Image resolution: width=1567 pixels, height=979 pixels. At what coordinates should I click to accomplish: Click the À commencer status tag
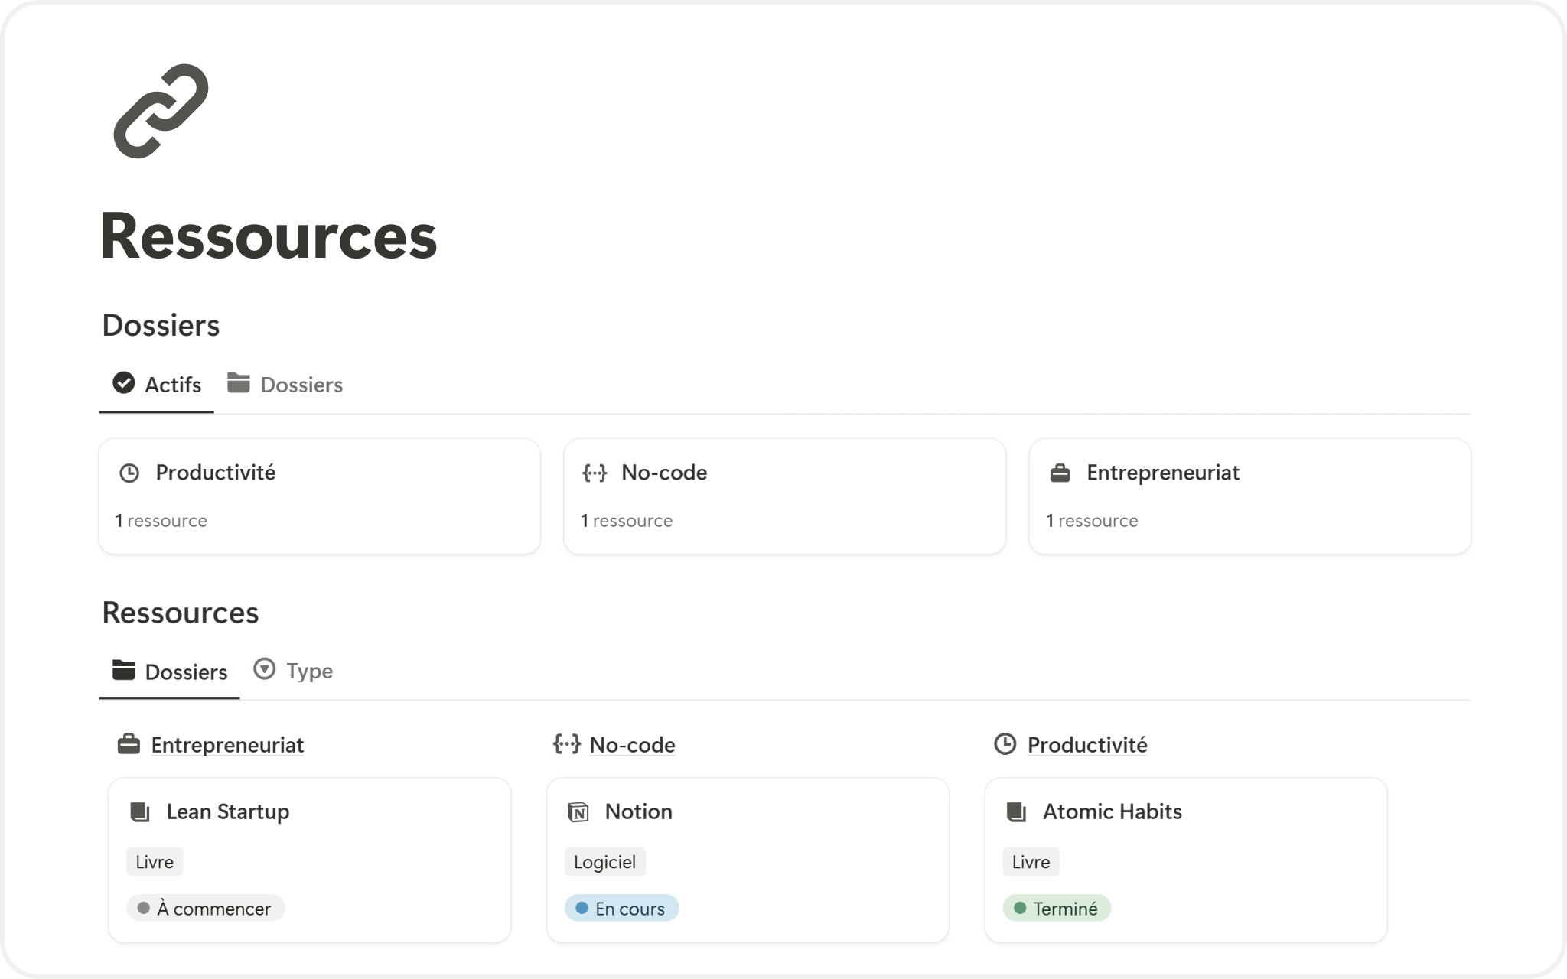coord(206,909)
